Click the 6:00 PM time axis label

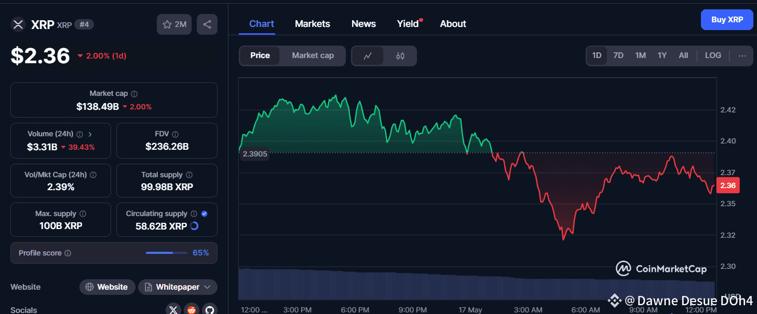[355, 310]
